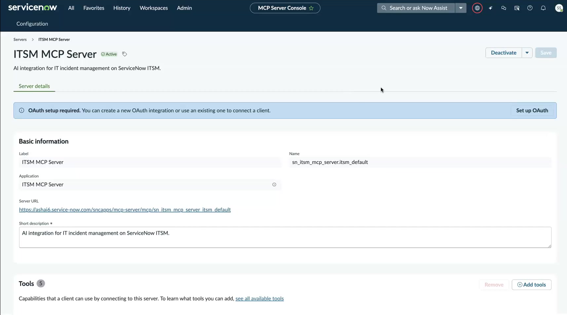Open the globe scope selector icon
567x315 pixels.
pos(477,8)
